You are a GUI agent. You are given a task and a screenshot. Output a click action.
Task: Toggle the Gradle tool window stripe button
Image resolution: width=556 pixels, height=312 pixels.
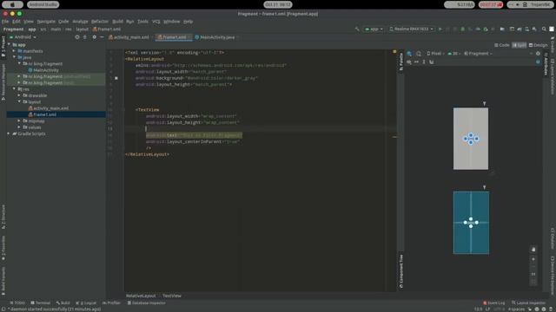553,44
